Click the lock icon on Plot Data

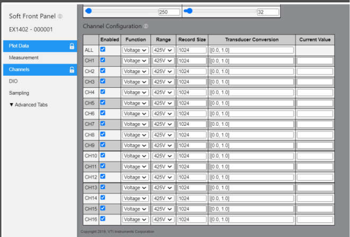[72, 46]
